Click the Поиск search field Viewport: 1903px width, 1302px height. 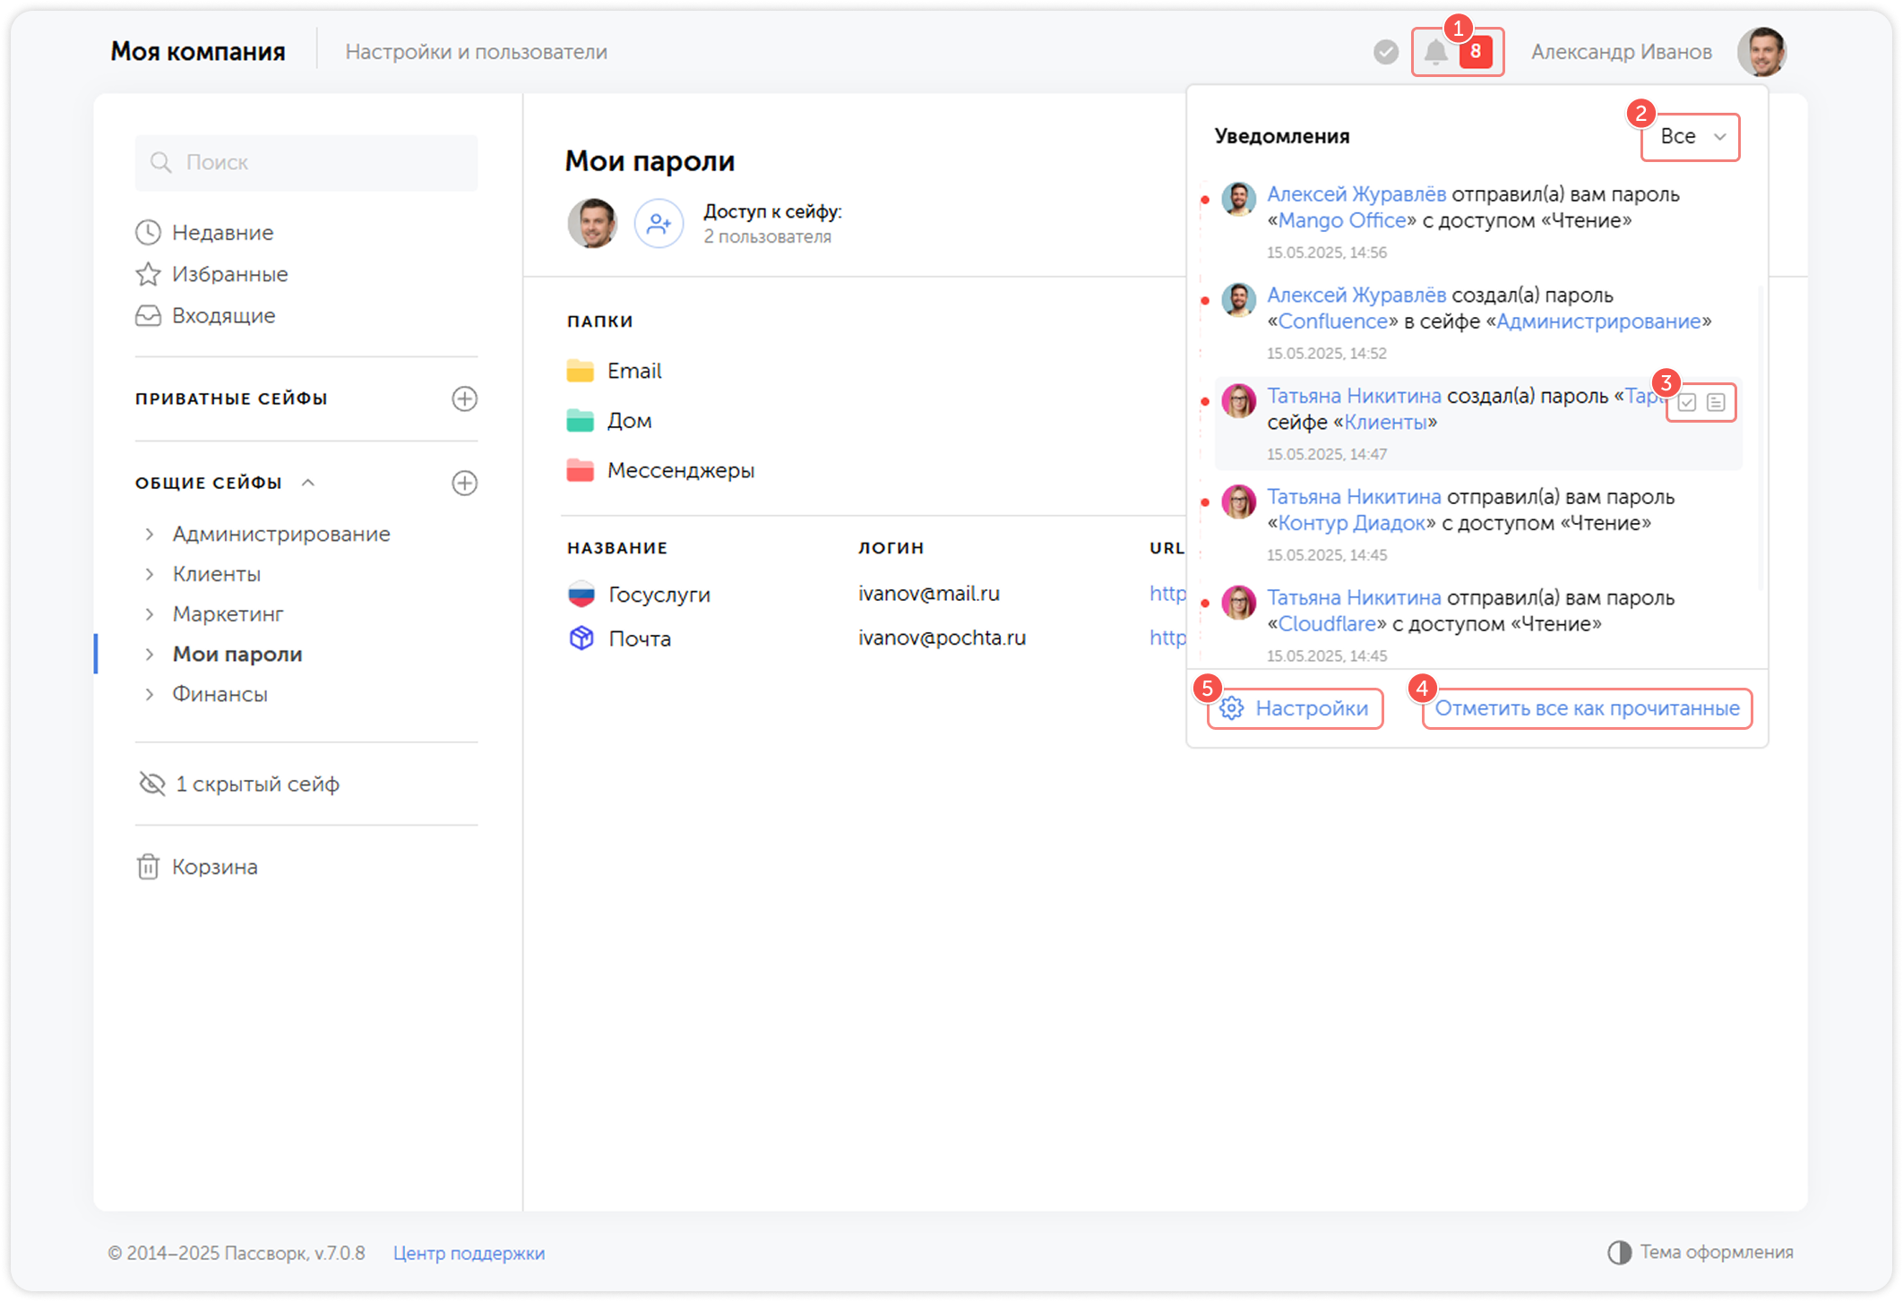click(x=306, y=162)
